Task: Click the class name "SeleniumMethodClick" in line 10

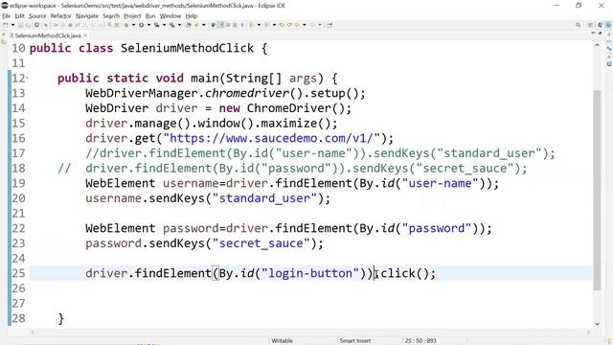Action: pyautogui.click(x=188, y=48)
